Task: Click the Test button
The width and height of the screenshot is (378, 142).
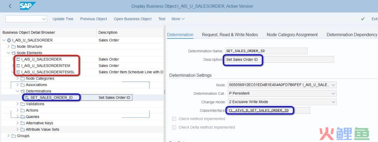Action: point(162,19)
